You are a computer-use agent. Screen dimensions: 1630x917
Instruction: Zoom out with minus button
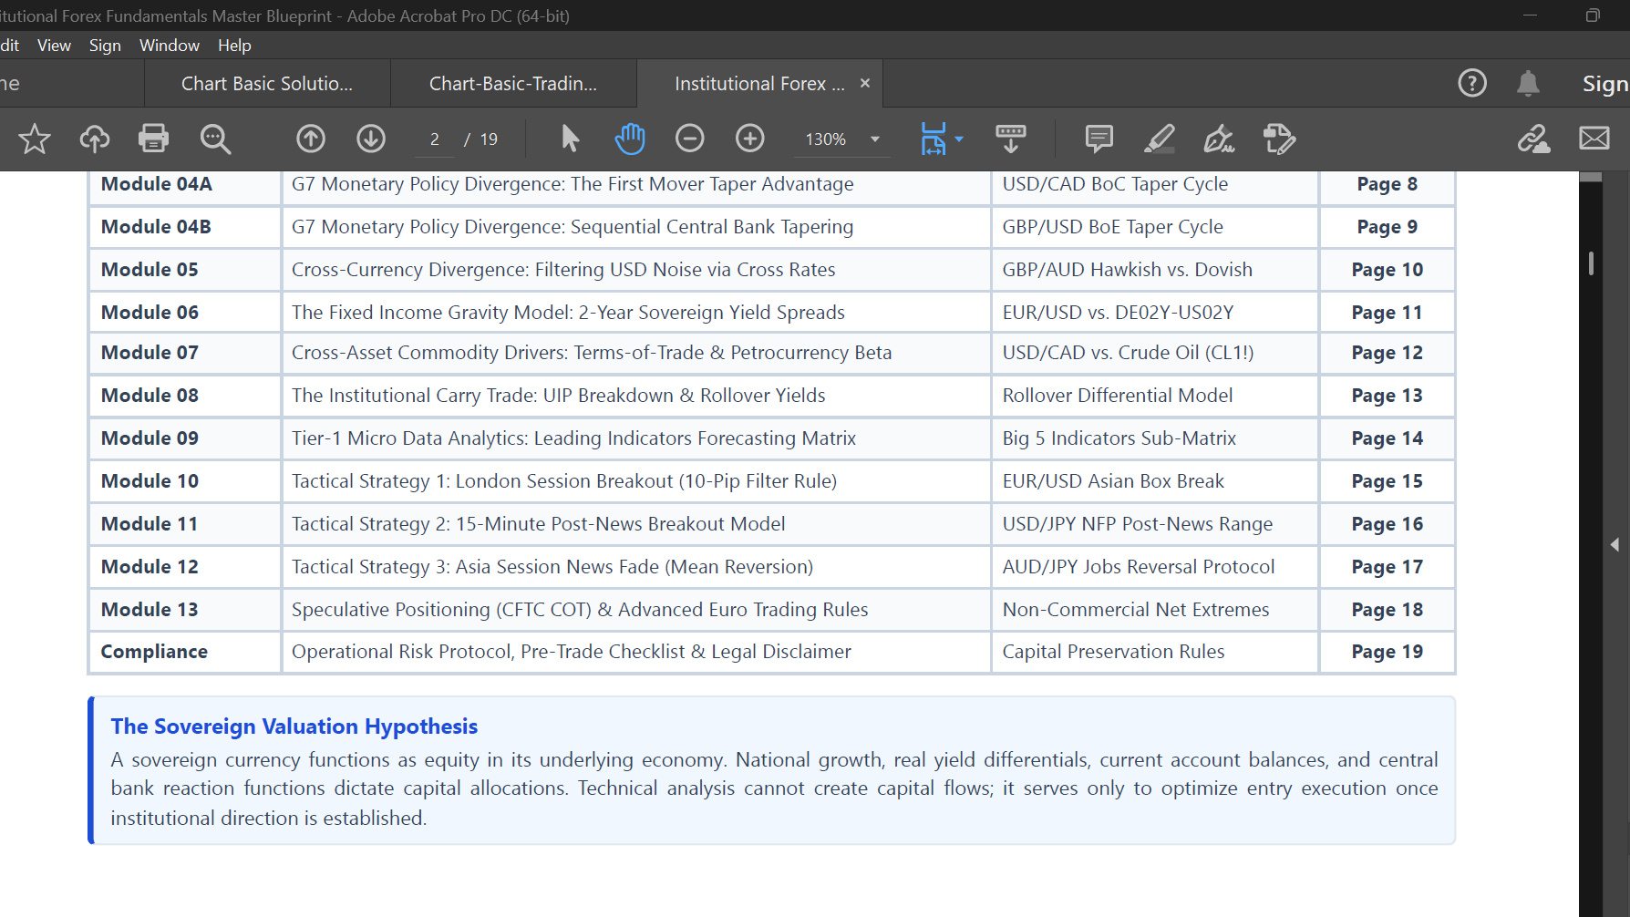pos(690,139)
